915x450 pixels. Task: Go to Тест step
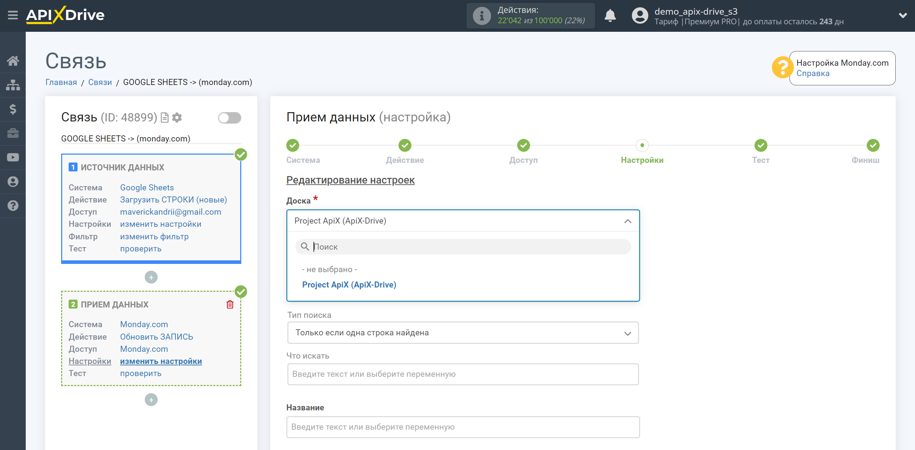click(x=761, y=145)
